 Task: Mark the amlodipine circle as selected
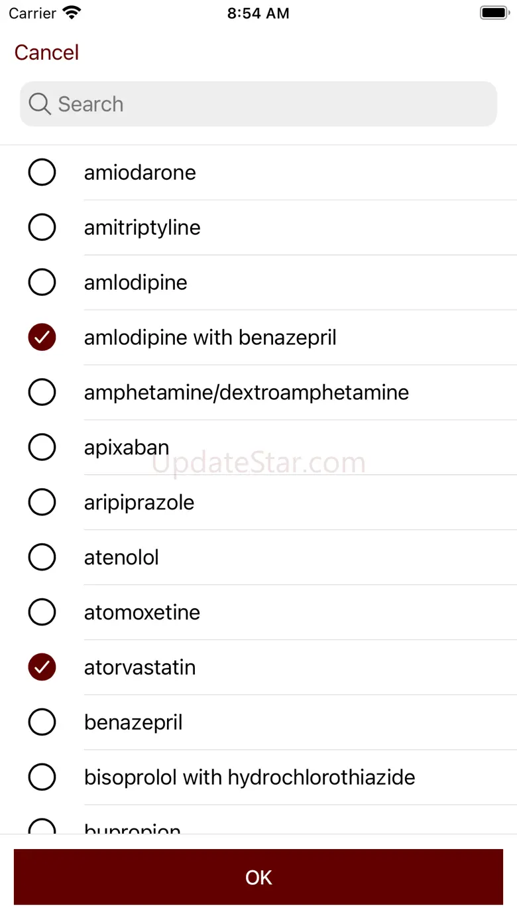pyautogui.click(x=42, y=283)
